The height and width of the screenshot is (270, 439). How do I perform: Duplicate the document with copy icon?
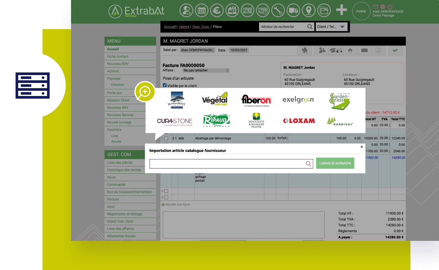378,50
